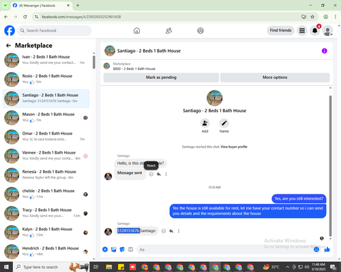Screen dimensions: 341x272
Task: Open the Friends icon in top navigation
Action: [168, 31]
